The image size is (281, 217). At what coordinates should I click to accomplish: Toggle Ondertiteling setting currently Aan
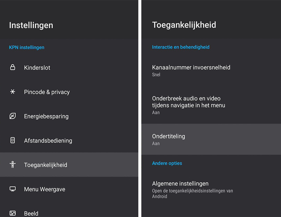(211, 139)
